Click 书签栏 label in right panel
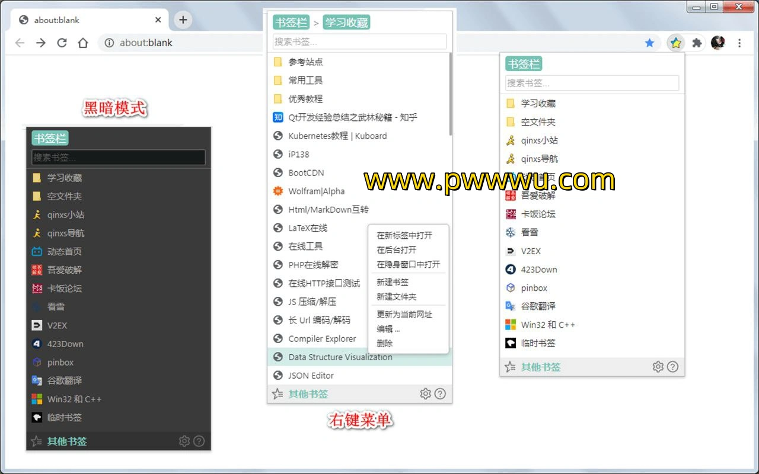This screenshot has width=759, height=474. pos(524,64)
